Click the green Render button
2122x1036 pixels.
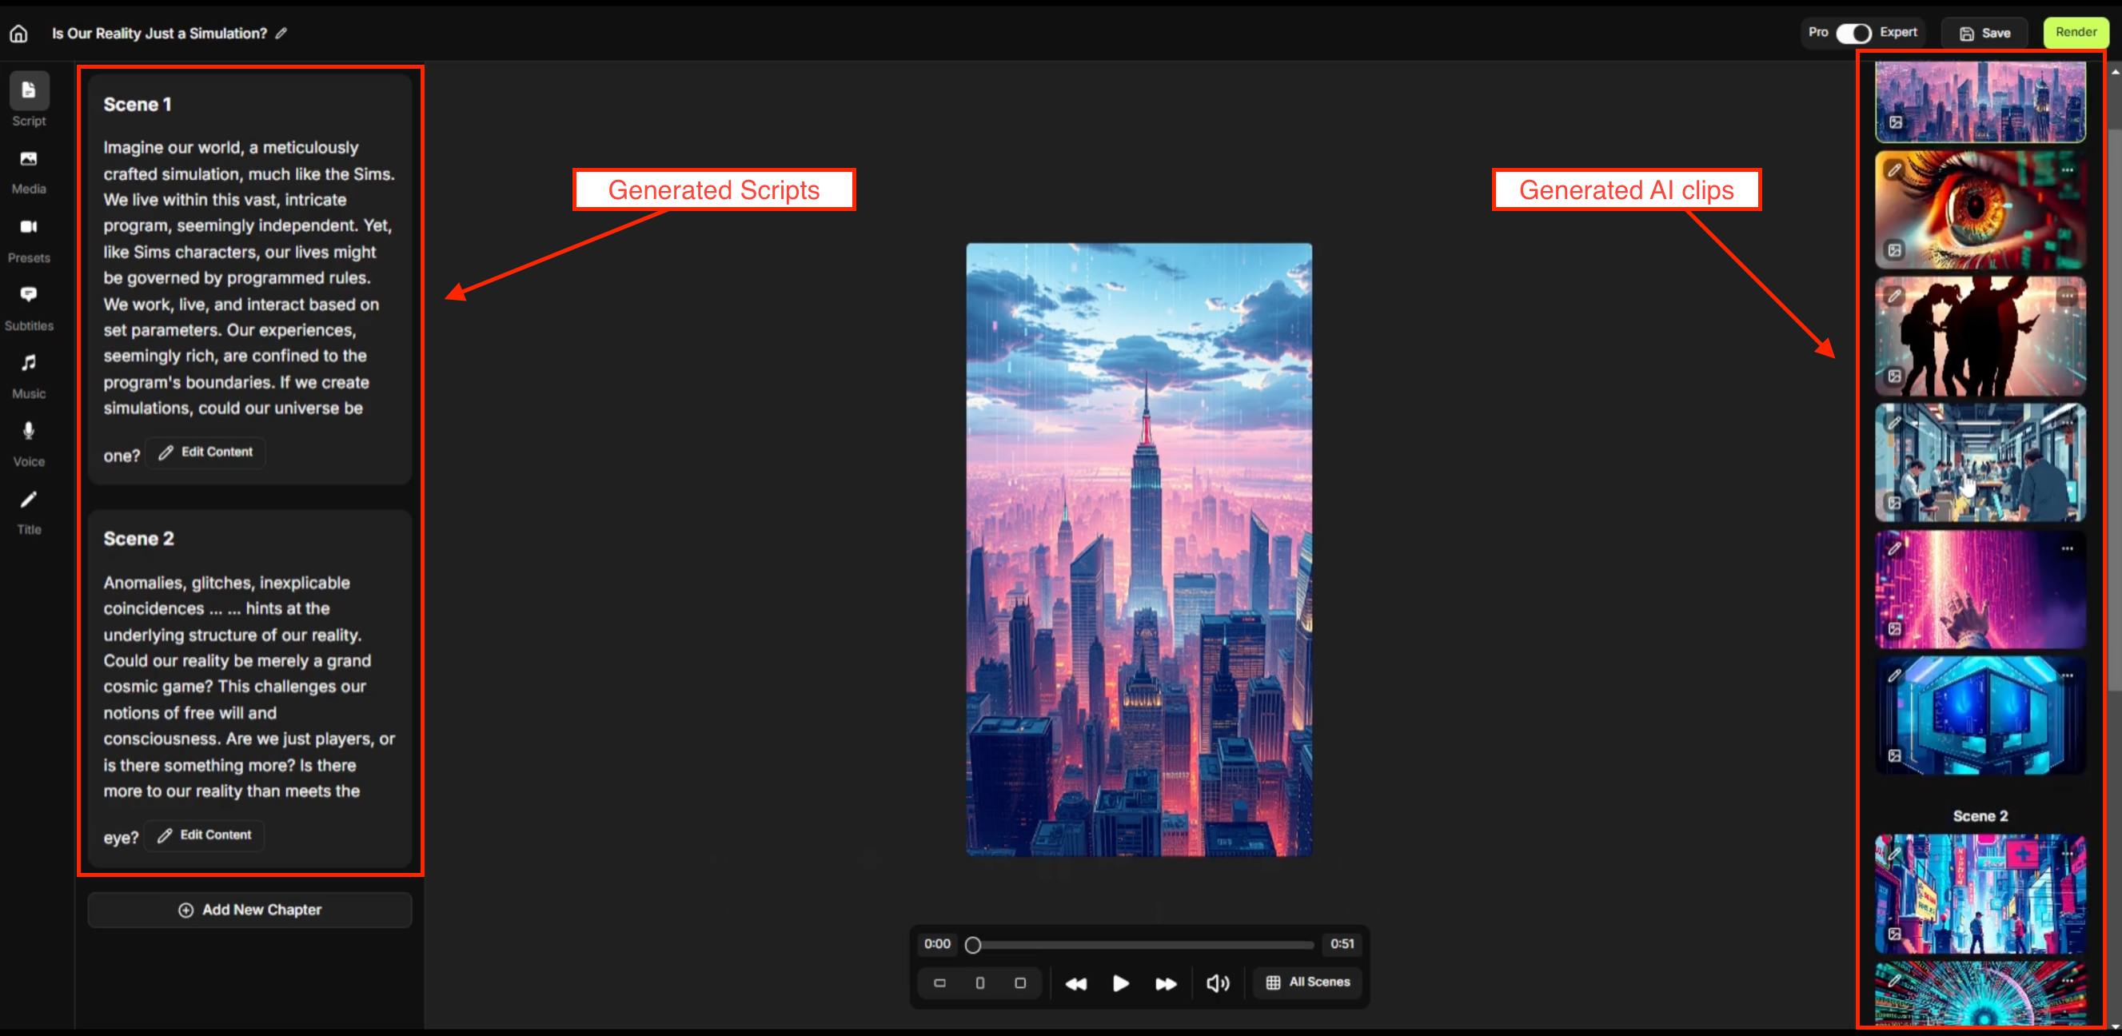pyautogui.click(x=2075, y=32)
